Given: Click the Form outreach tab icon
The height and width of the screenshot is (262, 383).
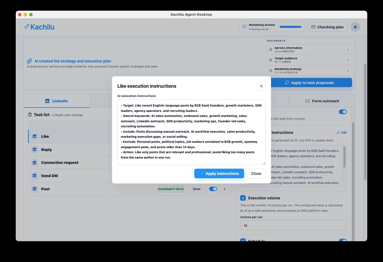Looking at the screenshot, I should (x=307, y=101).
